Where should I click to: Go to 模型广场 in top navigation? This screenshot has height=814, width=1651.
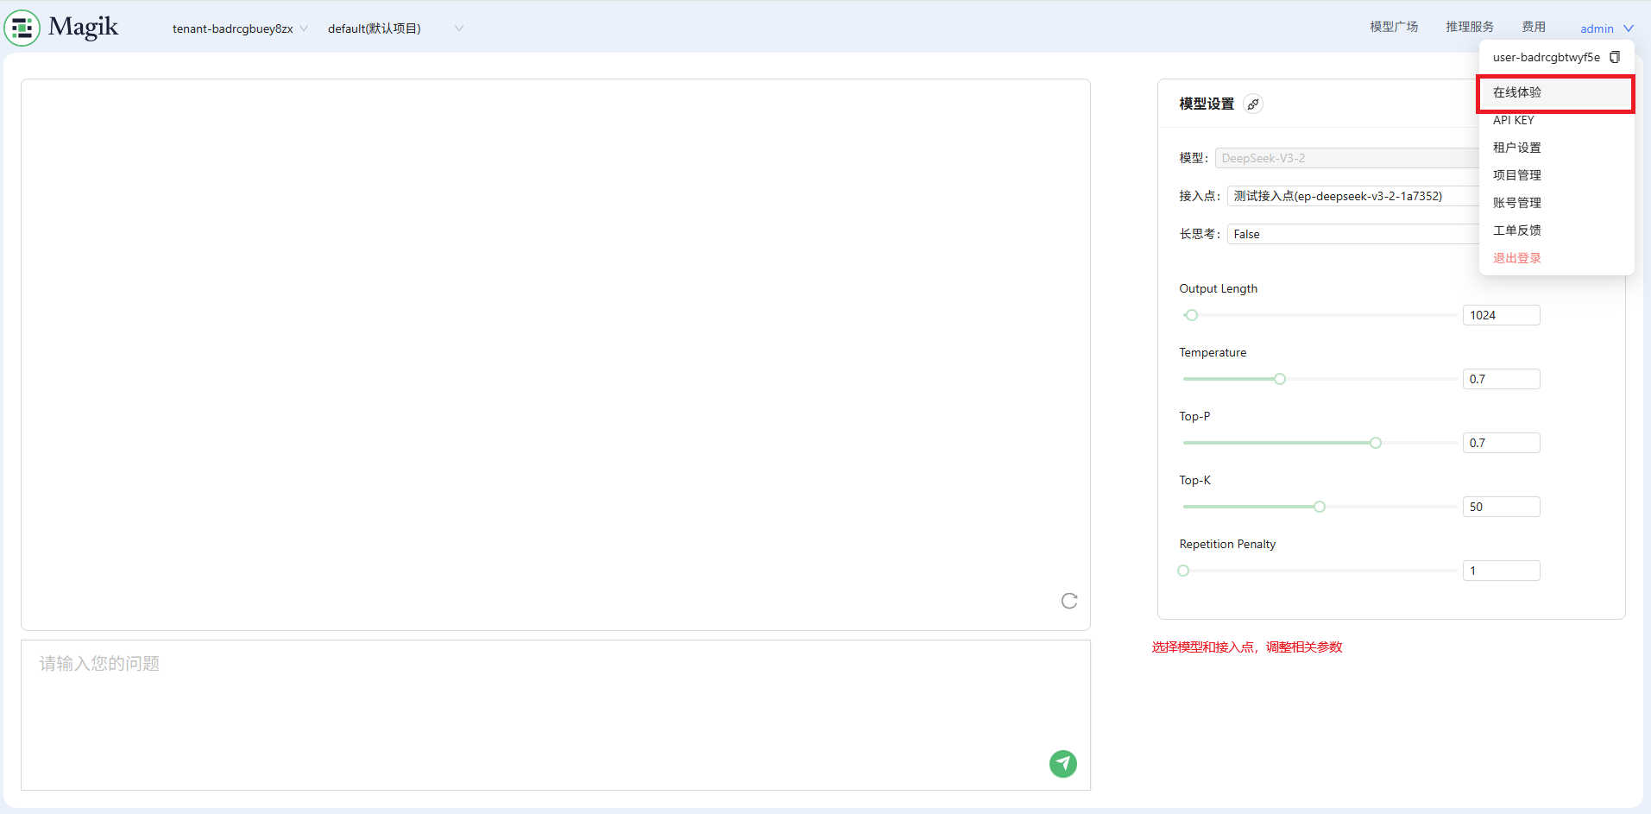coord(1394,27)
